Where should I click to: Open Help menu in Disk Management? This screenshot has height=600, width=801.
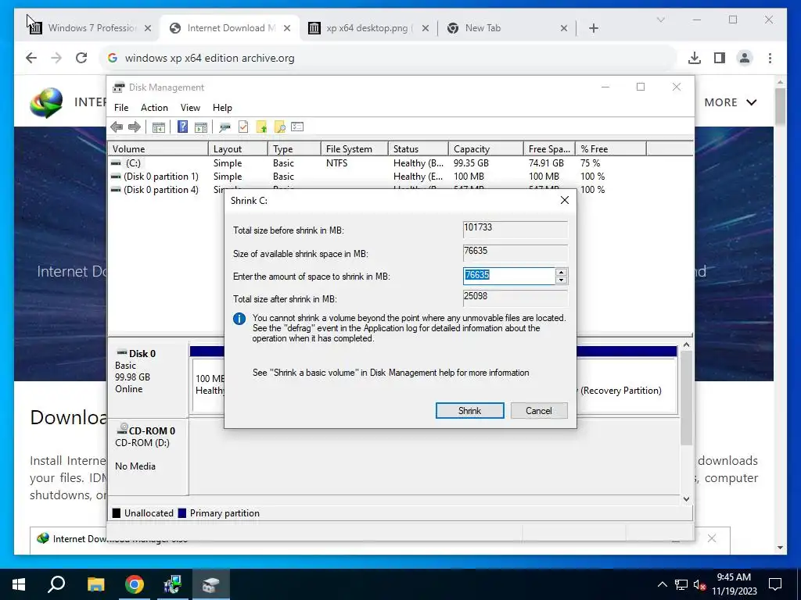tap(222, 108)
